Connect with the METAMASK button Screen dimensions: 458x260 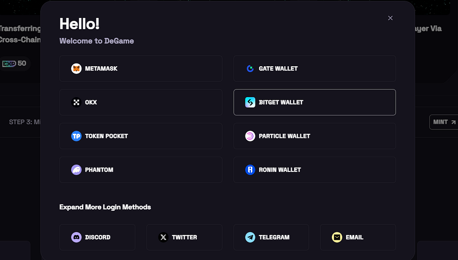[x=141, y=68]
